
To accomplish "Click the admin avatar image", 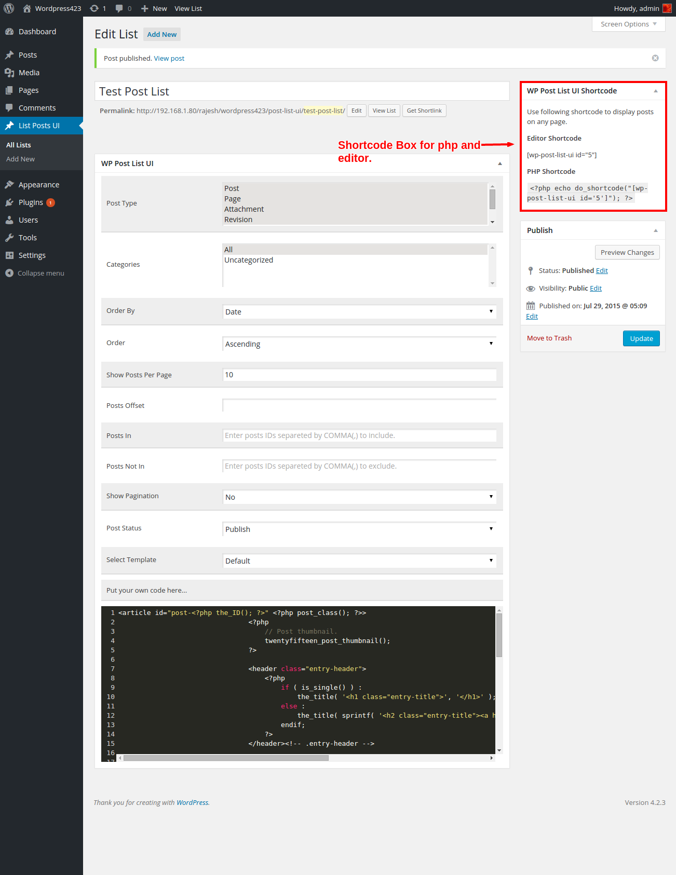I will [x=667, y=8].
